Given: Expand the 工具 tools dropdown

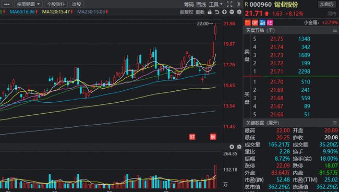Looking at the screenshot, I should click(215, 4).
